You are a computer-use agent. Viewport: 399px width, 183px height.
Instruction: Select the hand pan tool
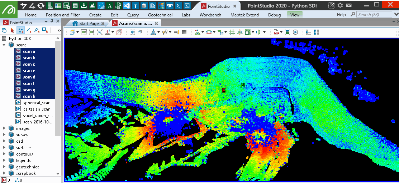(x=4, y=30)
